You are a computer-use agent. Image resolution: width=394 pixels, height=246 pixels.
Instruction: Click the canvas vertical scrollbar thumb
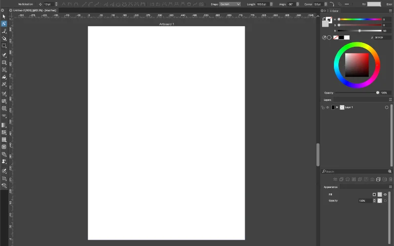pos(318,154)
